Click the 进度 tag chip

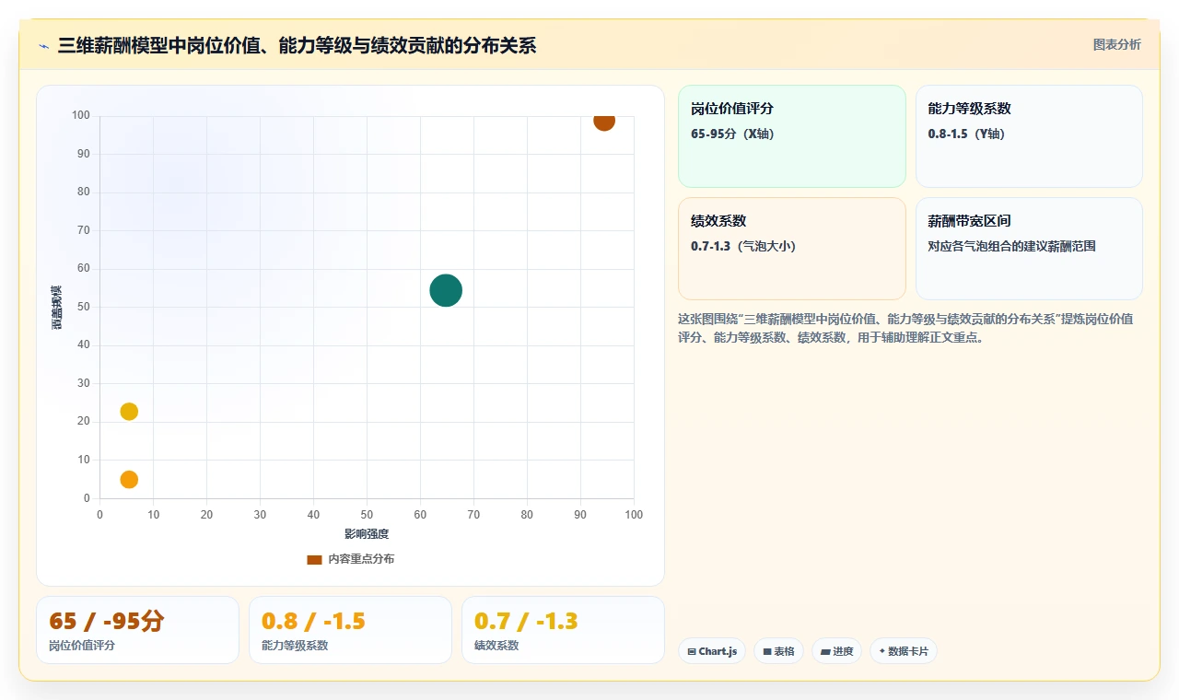point(836,651)
